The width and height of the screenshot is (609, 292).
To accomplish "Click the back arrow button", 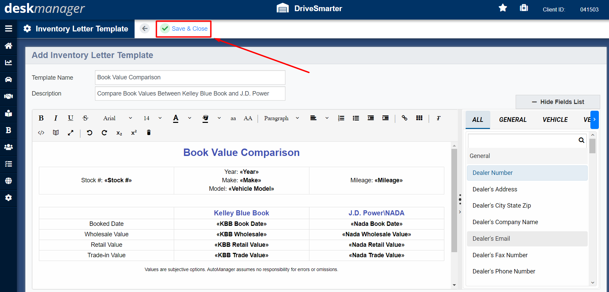I will click(145, 29).
